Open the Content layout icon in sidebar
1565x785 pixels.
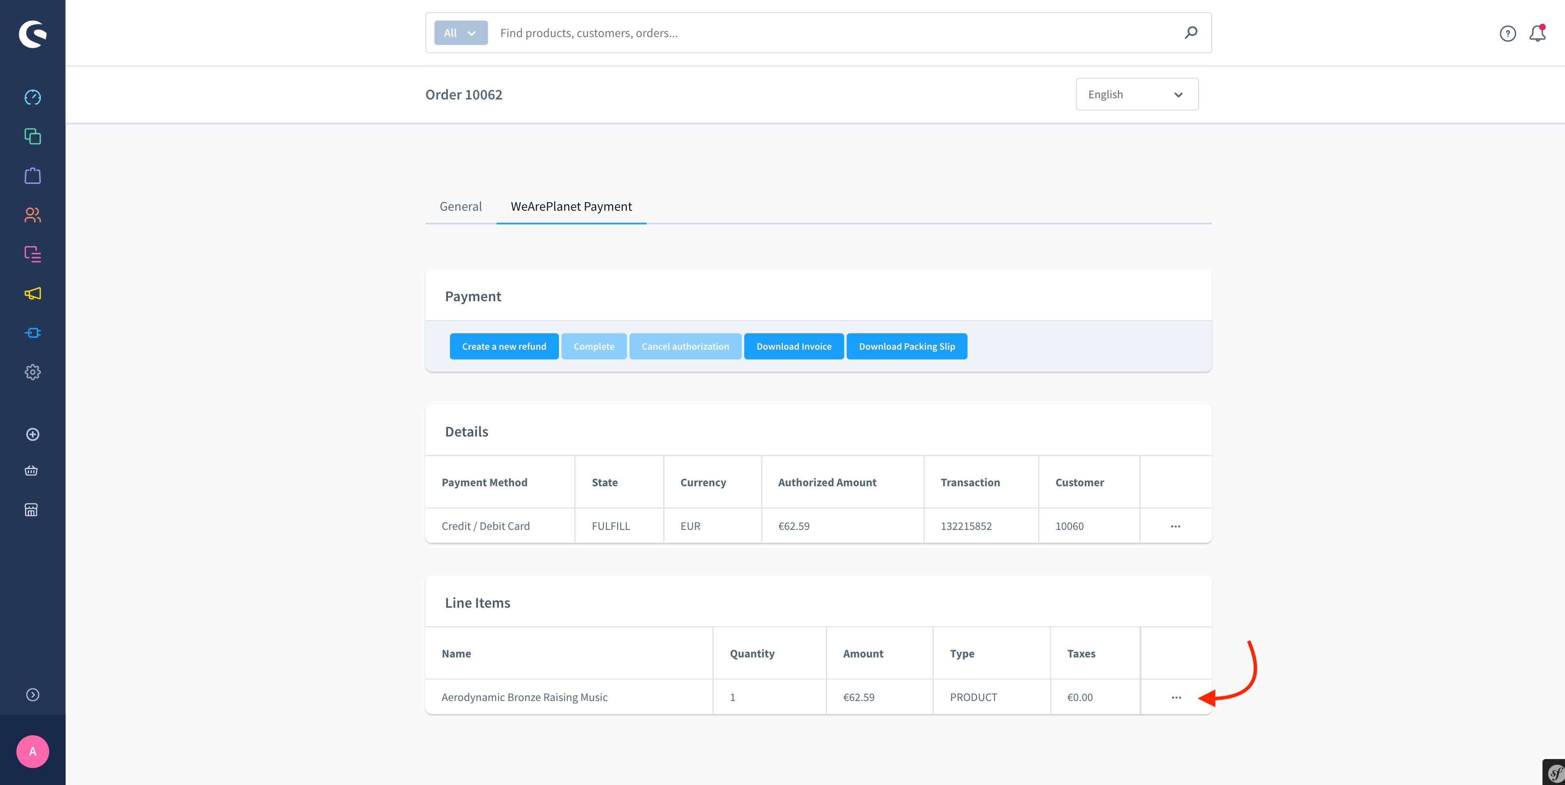pyautogui.click(x=33, y=254)
